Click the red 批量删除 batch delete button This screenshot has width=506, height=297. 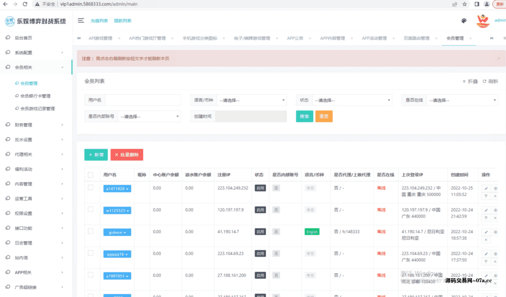[127, 154]
